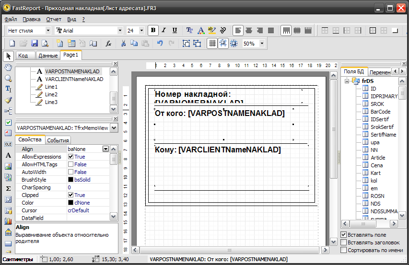Select the BarCode field
Screen dimensions: 409x265
(380, 112)
